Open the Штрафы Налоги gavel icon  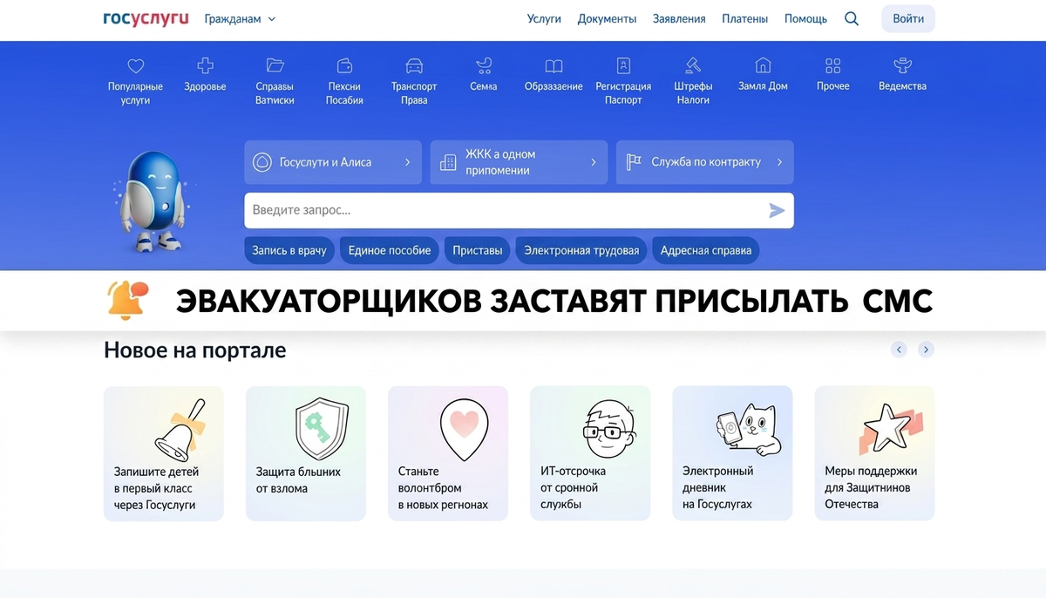(x=693, y=65)
